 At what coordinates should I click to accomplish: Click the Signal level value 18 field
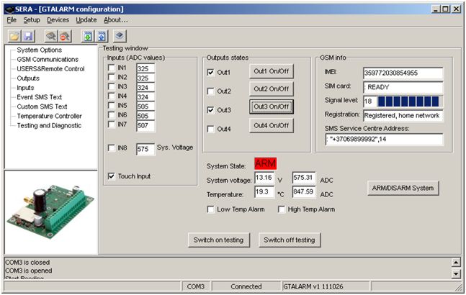pos(369,101)
